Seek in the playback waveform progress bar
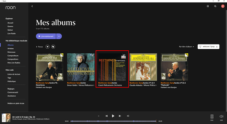Screen dimensions: 227x124 pos(113,121)
